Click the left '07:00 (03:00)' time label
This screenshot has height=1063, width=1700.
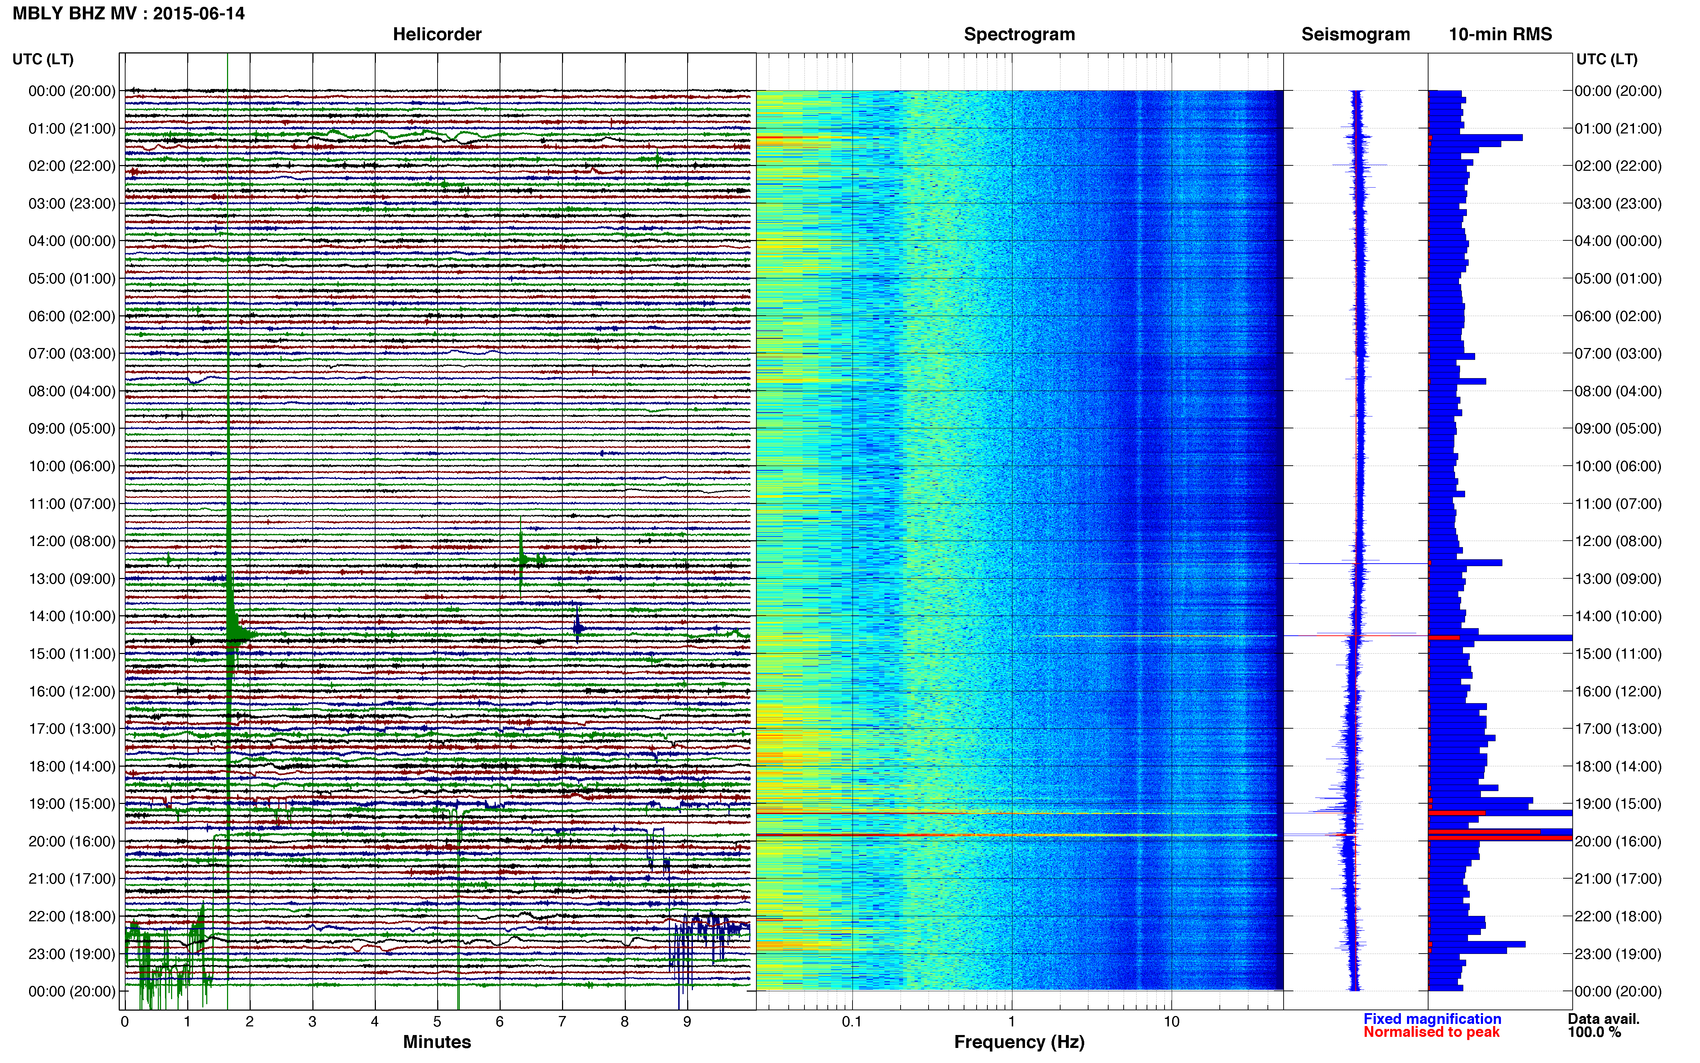[x=72, y=354]
